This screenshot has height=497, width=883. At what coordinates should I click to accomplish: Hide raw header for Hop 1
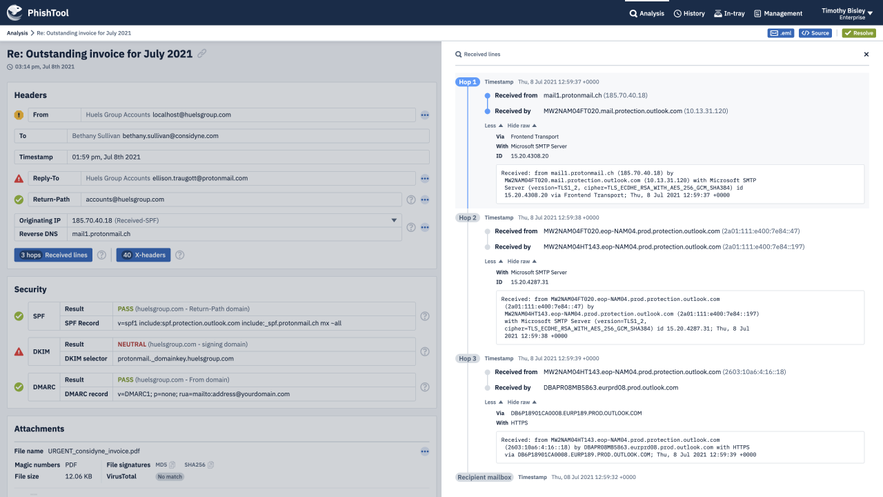522,126
